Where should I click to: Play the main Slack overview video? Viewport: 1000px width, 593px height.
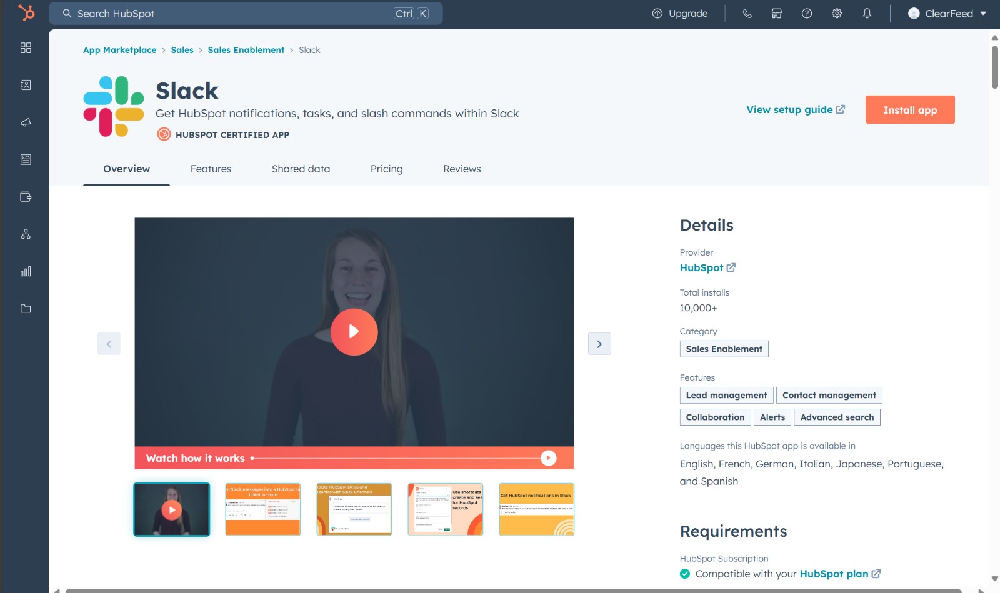[354, 332]
